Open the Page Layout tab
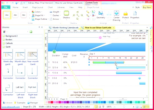Viewport: 154px width, 110px height. pyautogui.click(x=38, y=7)
